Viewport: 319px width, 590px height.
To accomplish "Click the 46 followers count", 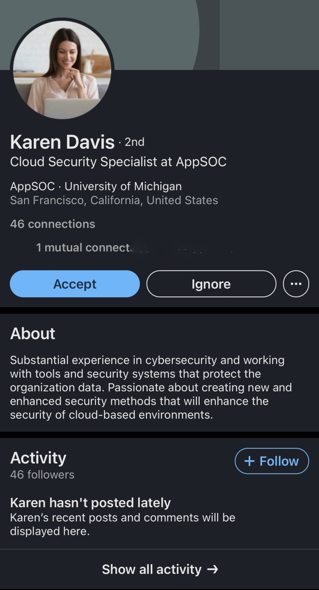I will click(x=42, y=475).
